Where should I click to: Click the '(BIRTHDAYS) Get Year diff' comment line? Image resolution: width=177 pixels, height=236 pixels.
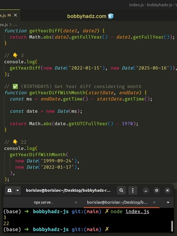73,86
